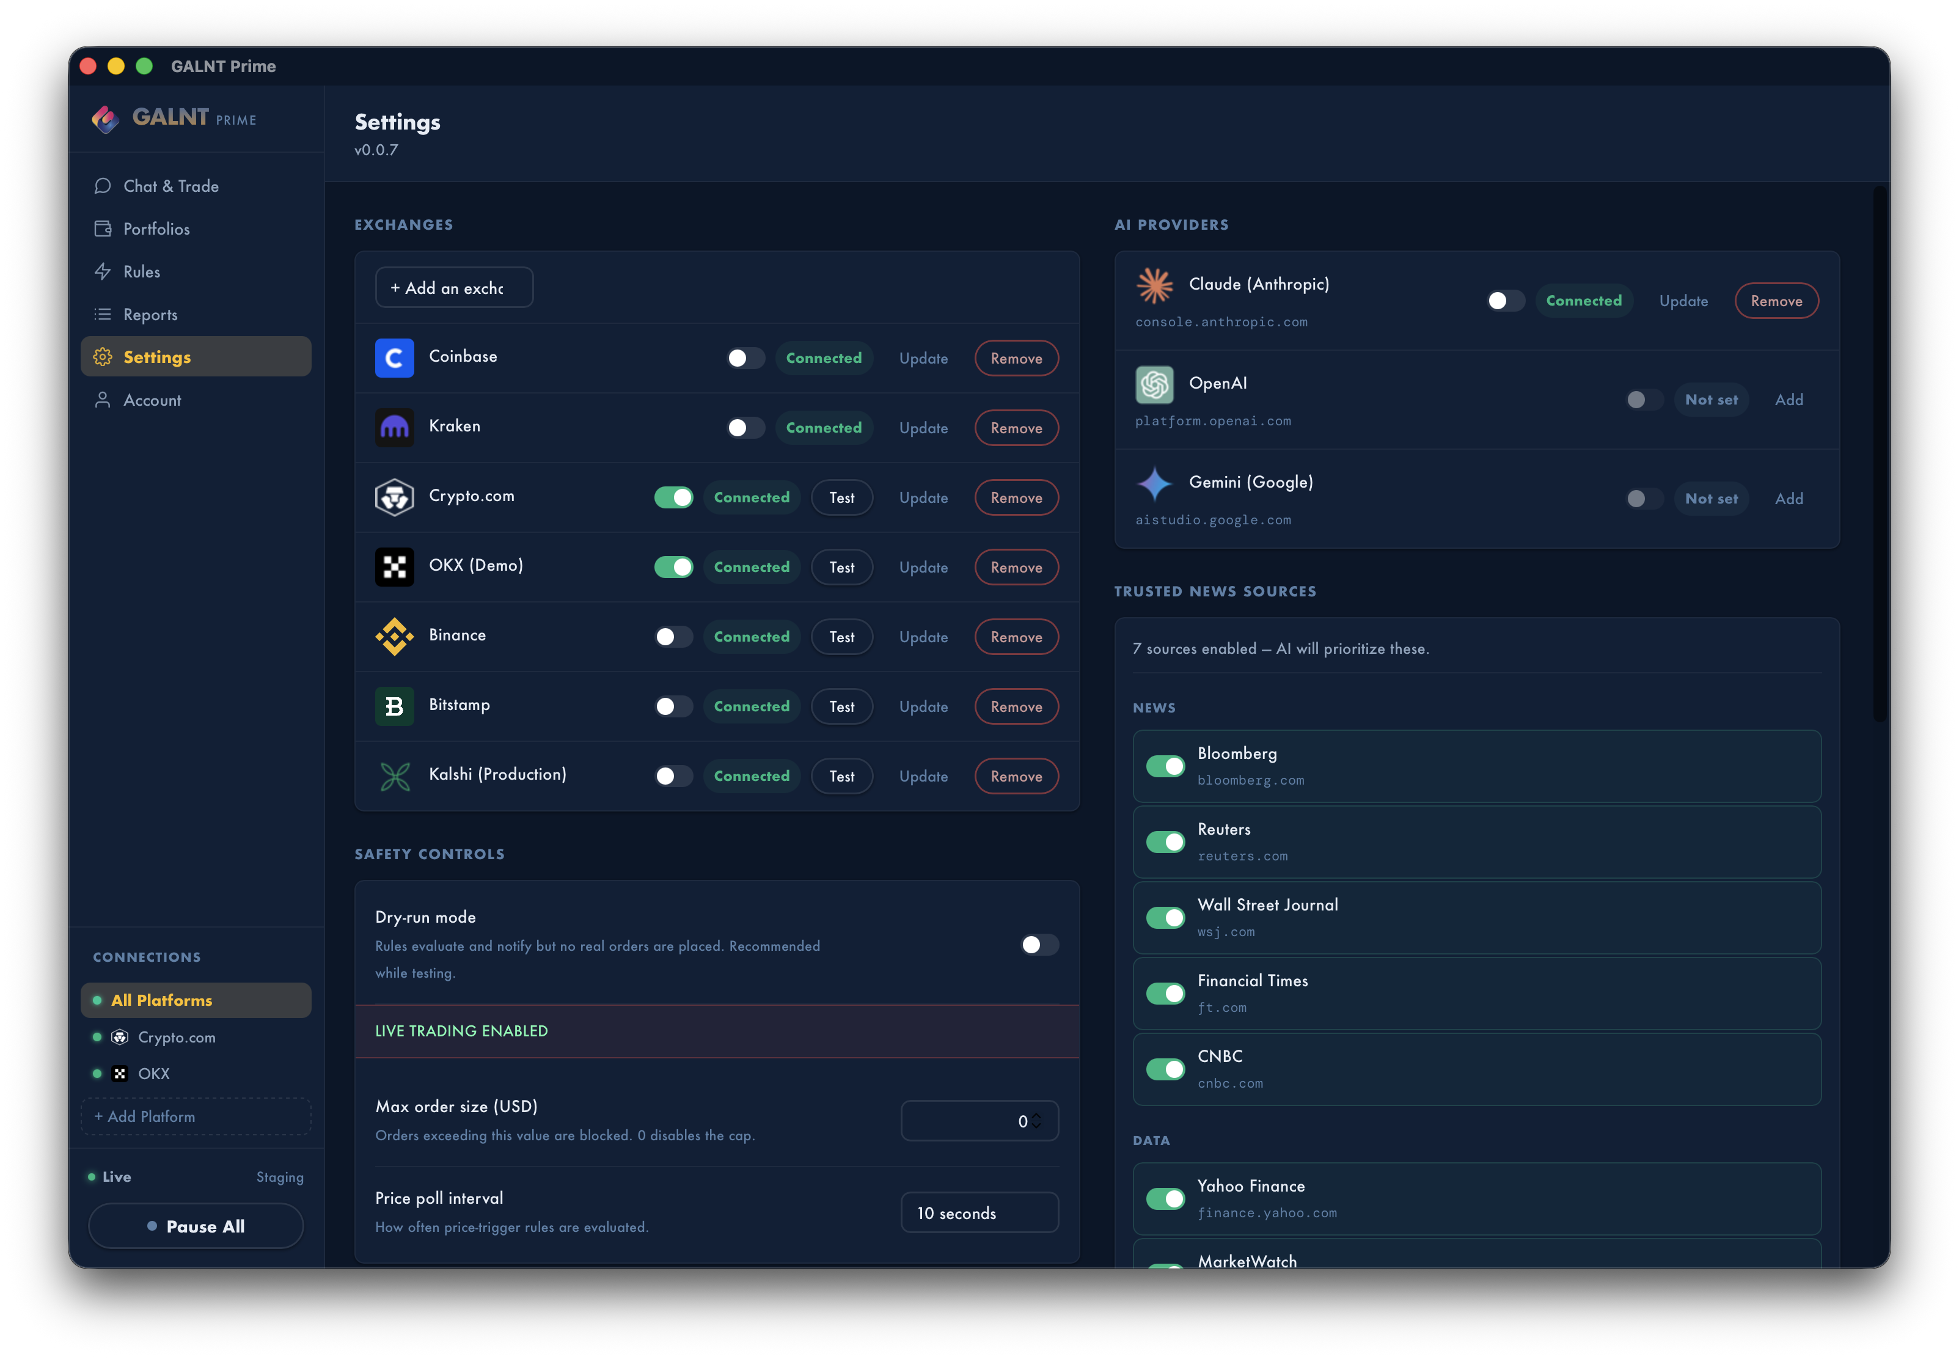1959x1359 pixels.
Task: Update the Claude (Anthropic) key
Action: click(1683, 301)
